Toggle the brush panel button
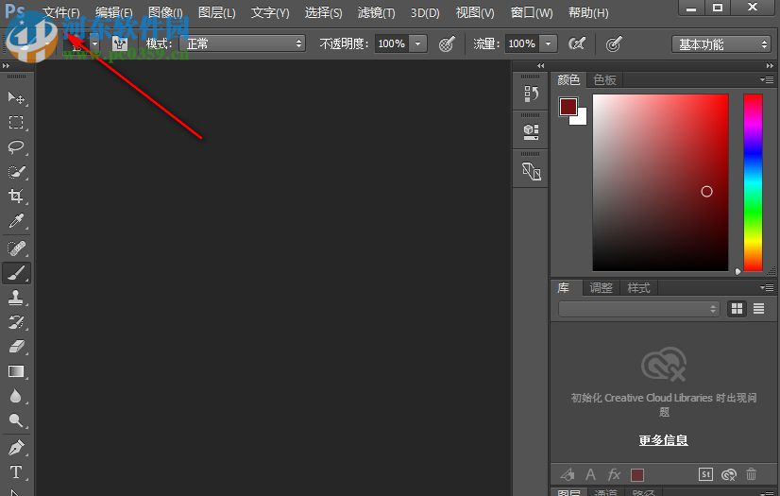780x496 pixels. coord(120,43)
